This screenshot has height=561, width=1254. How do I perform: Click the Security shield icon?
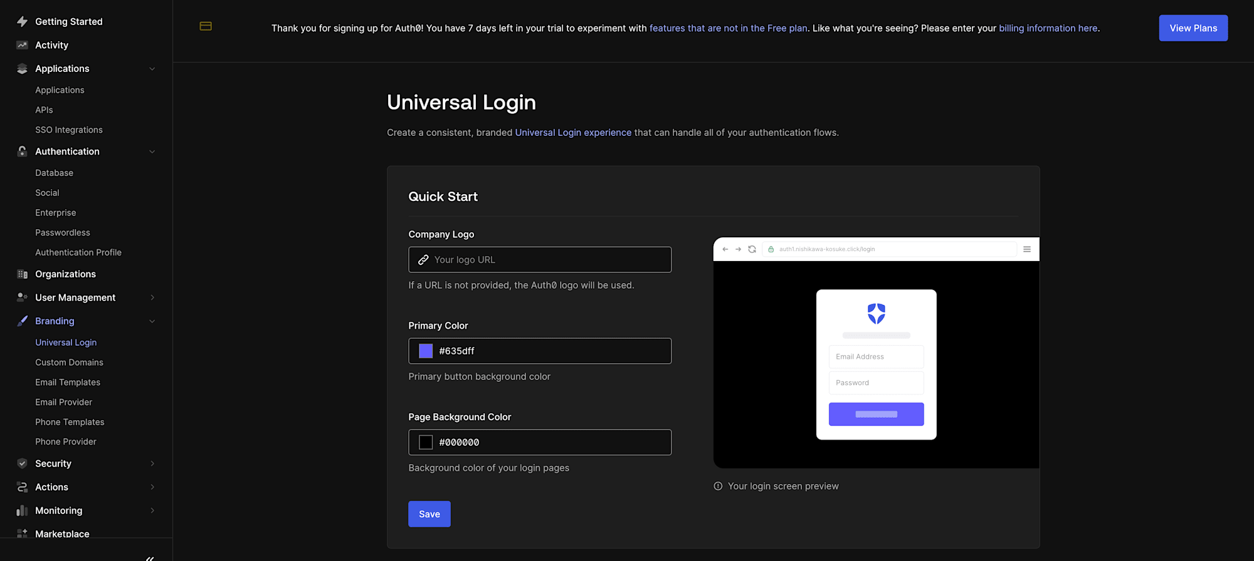[x=23, y=463]
